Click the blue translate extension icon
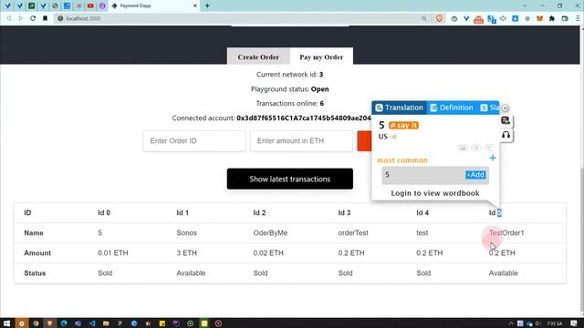The image size is (584, 328). tap(492, 18)
